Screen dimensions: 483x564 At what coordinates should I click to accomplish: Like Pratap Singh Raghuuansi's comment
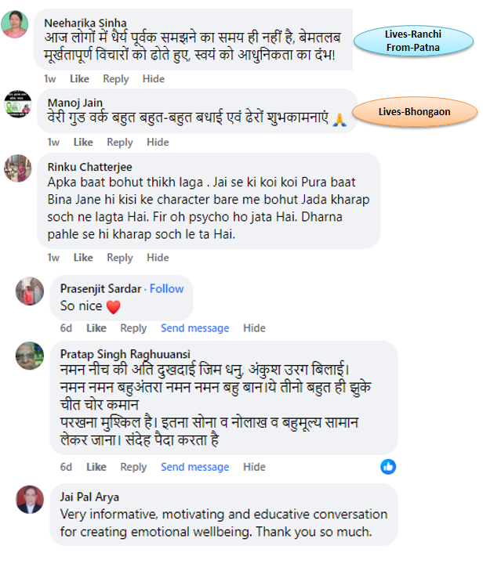[96, 467]
